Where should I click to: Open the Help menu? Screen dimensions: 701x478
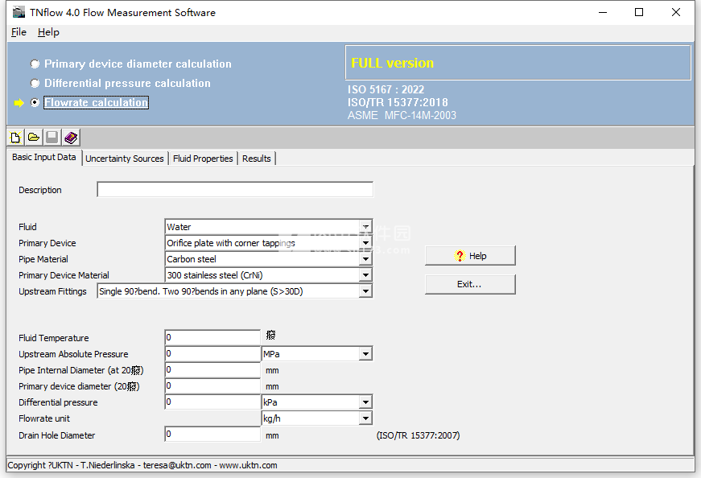(48, 32)
